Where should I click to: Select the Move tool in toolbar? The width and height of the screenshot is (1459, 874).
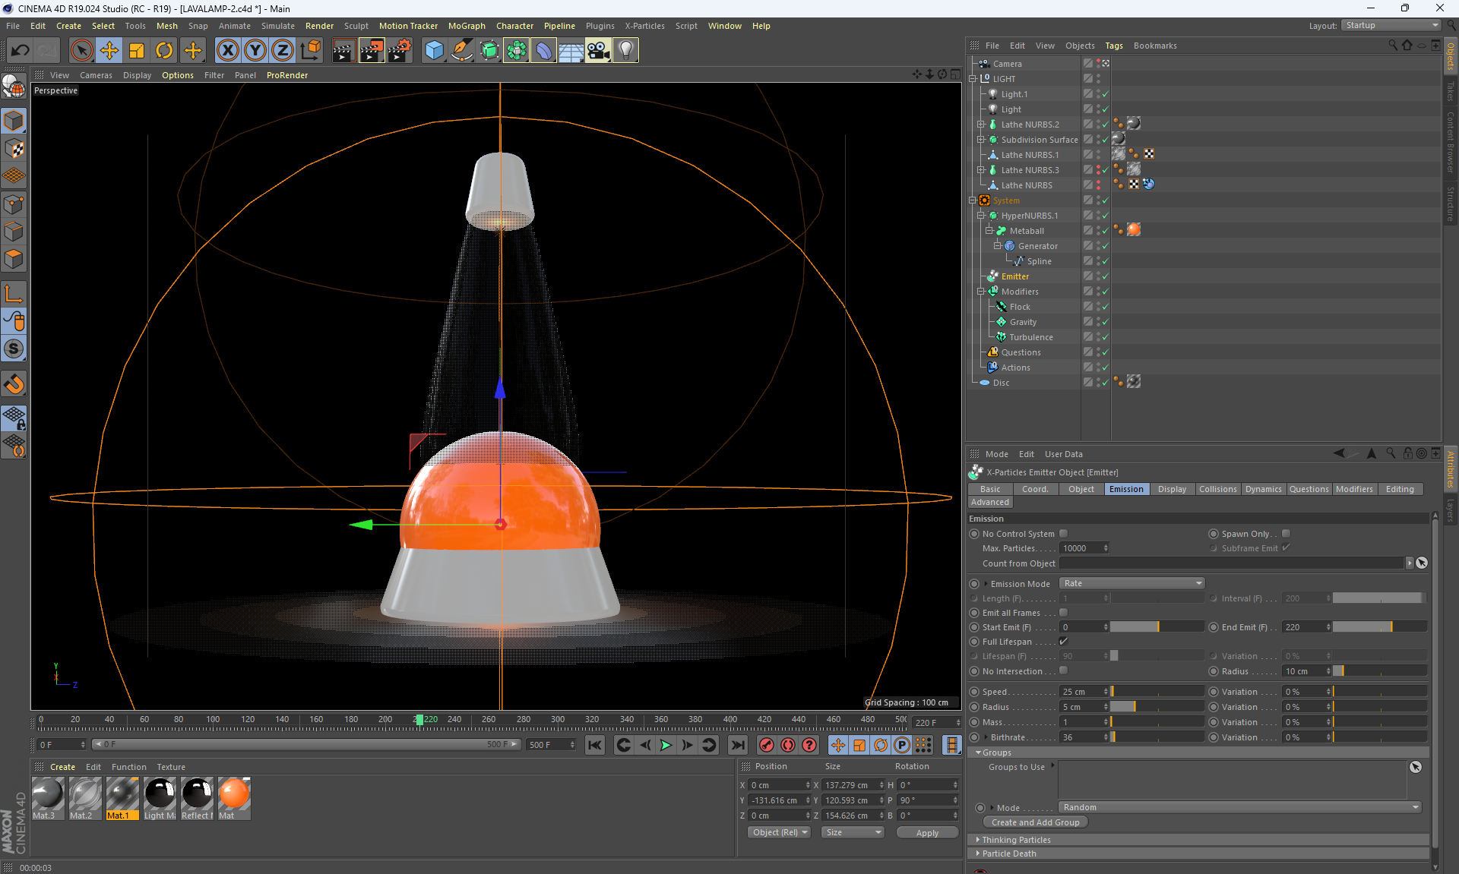tap(109, 51)
